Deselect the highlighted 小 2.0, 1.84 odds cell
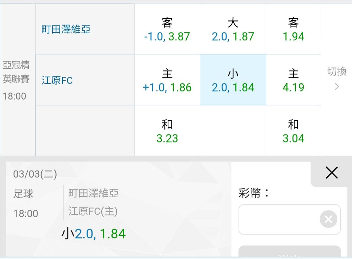The image size is (352, 259). click(233, 80)
